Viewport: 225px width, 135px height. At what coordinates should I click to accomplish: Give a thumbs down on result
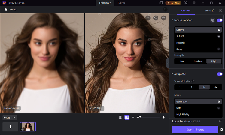[156, 18]
